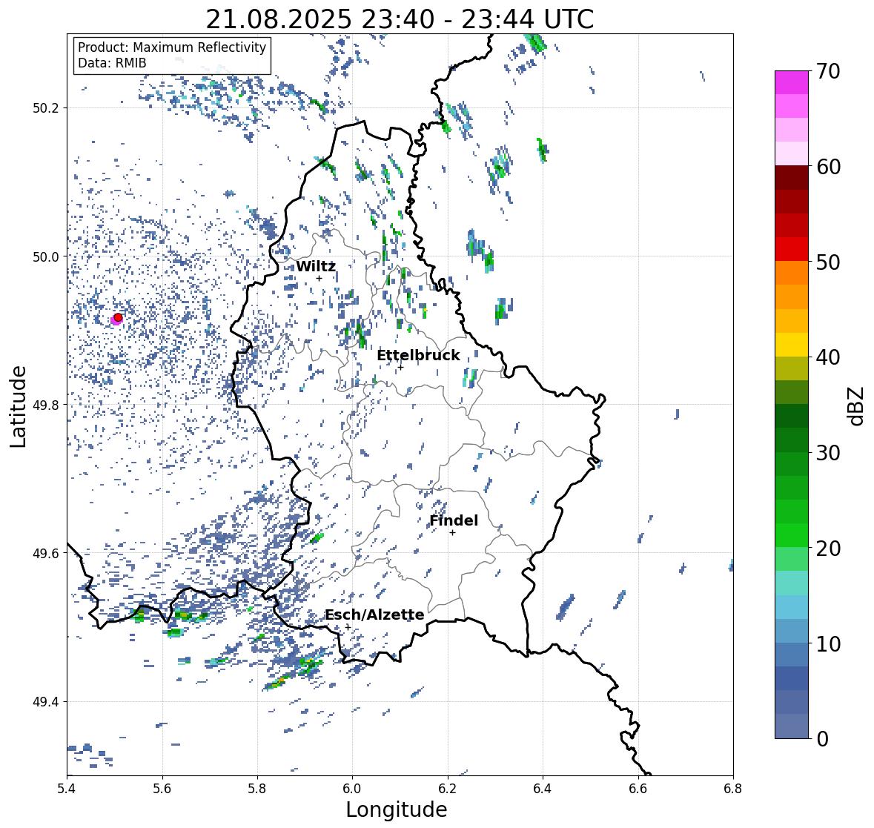Click the latitude tick label 49.4

point(46,702)
